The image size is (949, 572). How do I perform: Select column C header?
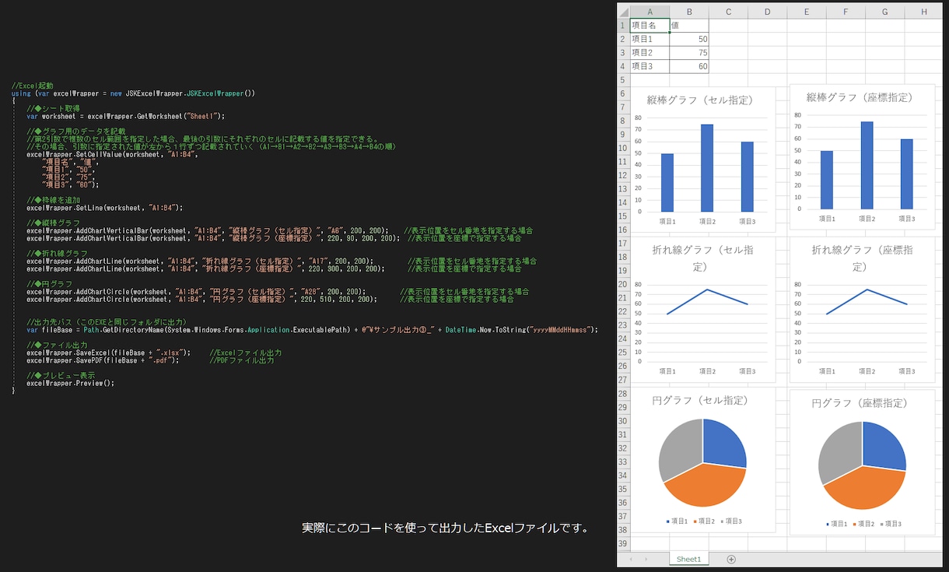(x=728, y=12)
